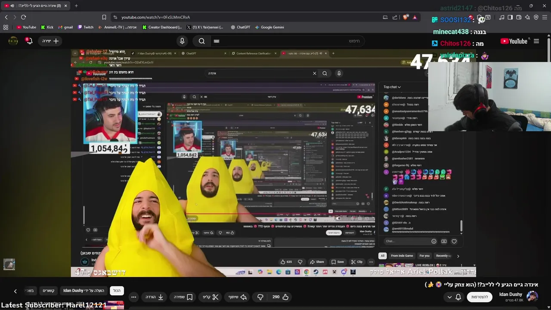
Task: Open the YouTube hamburger guide menu
Action: [536, 41]
